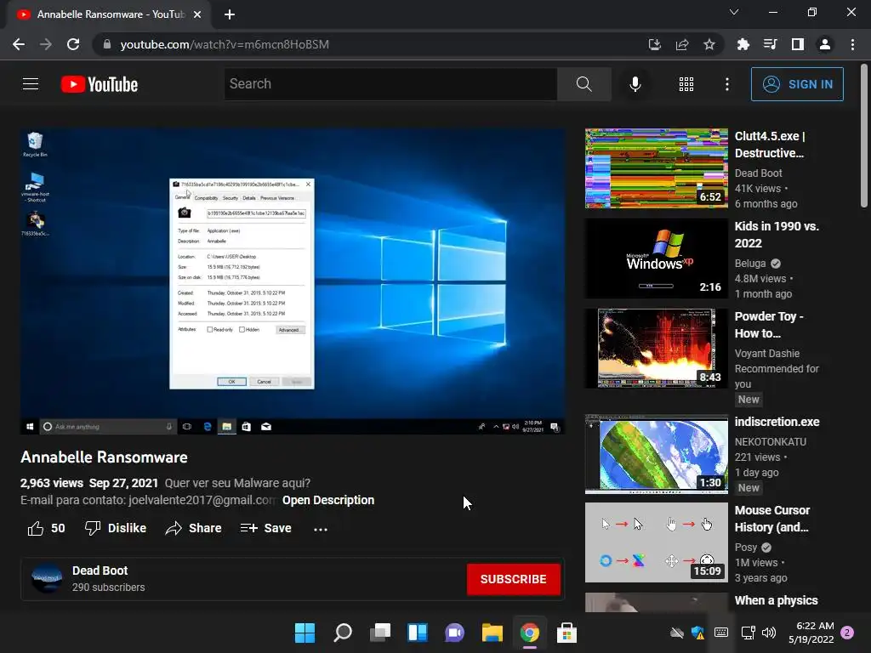Open the Windows Start menu
Viewport: 871px width, 653px height.
[305, 633]
